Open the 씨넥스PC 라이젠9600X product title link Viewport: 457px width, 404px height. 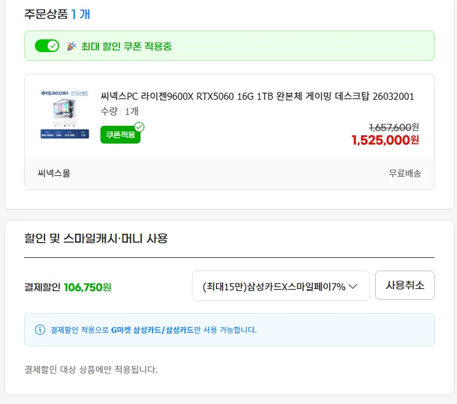tap(257, 97)
